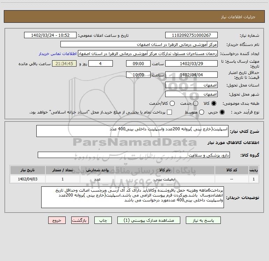Screen dimensions: 269x261
Task: Click the buyer organization name field
Action: pyautogui.click(x=139, y=44)
